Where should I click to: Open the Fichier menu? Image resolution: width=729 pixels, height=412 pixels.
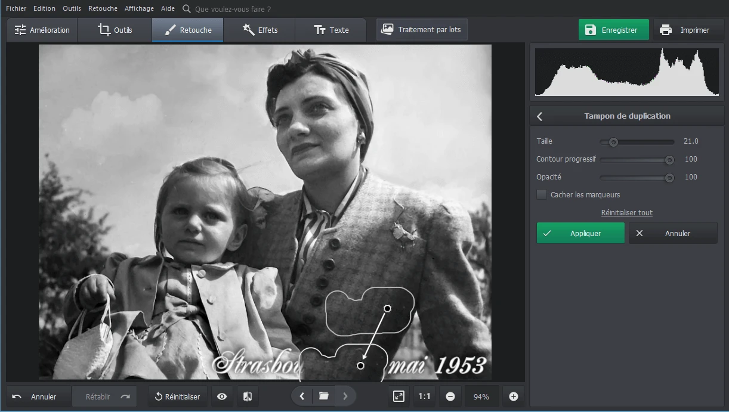click(16, 9)
